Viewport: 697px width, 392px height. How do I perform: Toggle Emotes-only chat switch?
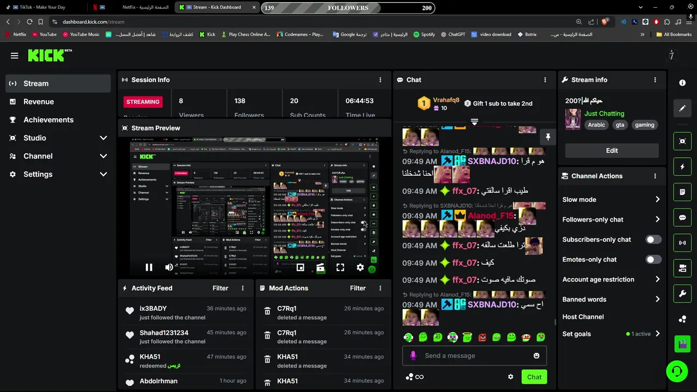coord(653,260)
